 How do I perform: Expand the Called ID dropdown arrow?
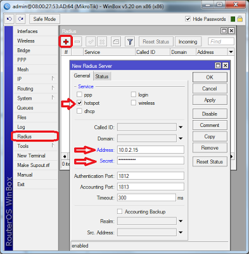[x=181, y=127]
